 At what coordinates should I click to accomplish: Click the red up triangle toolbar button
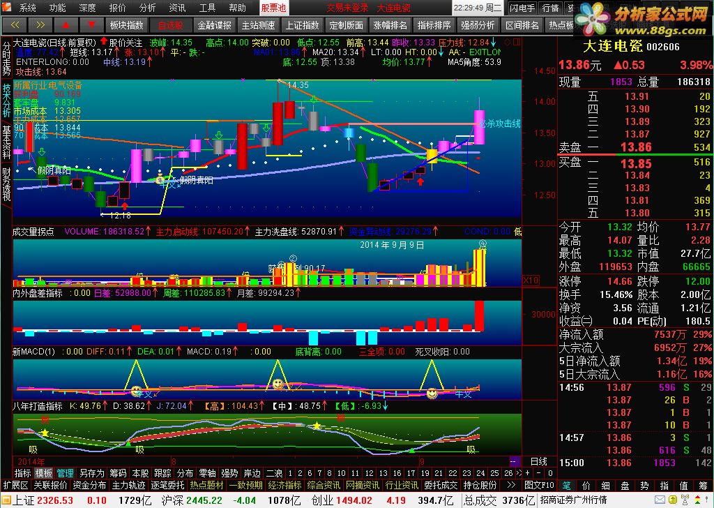(66, 25)
